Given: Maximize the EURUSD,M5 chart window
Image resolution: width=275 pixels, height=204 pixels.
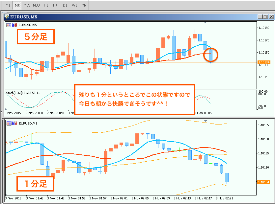Looking at the screenshot, I should 265,17.
